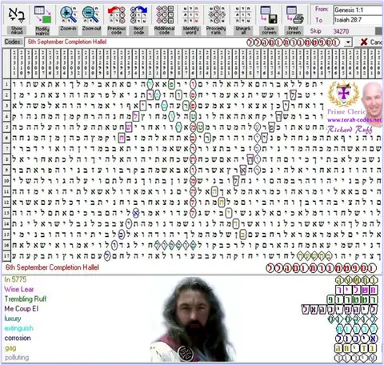Go to Next code
384x365 pixels.
pyautogui.click(x=138, y=14)
